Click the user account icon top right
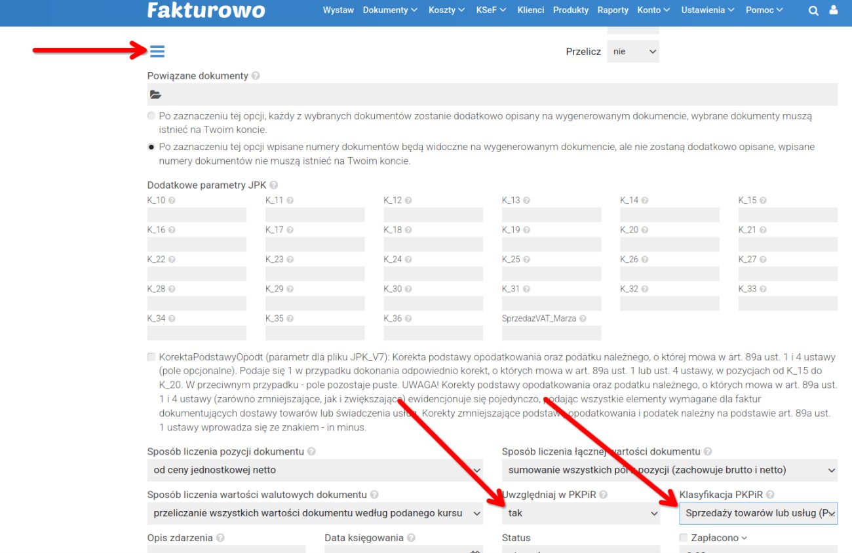 (832, 10)
